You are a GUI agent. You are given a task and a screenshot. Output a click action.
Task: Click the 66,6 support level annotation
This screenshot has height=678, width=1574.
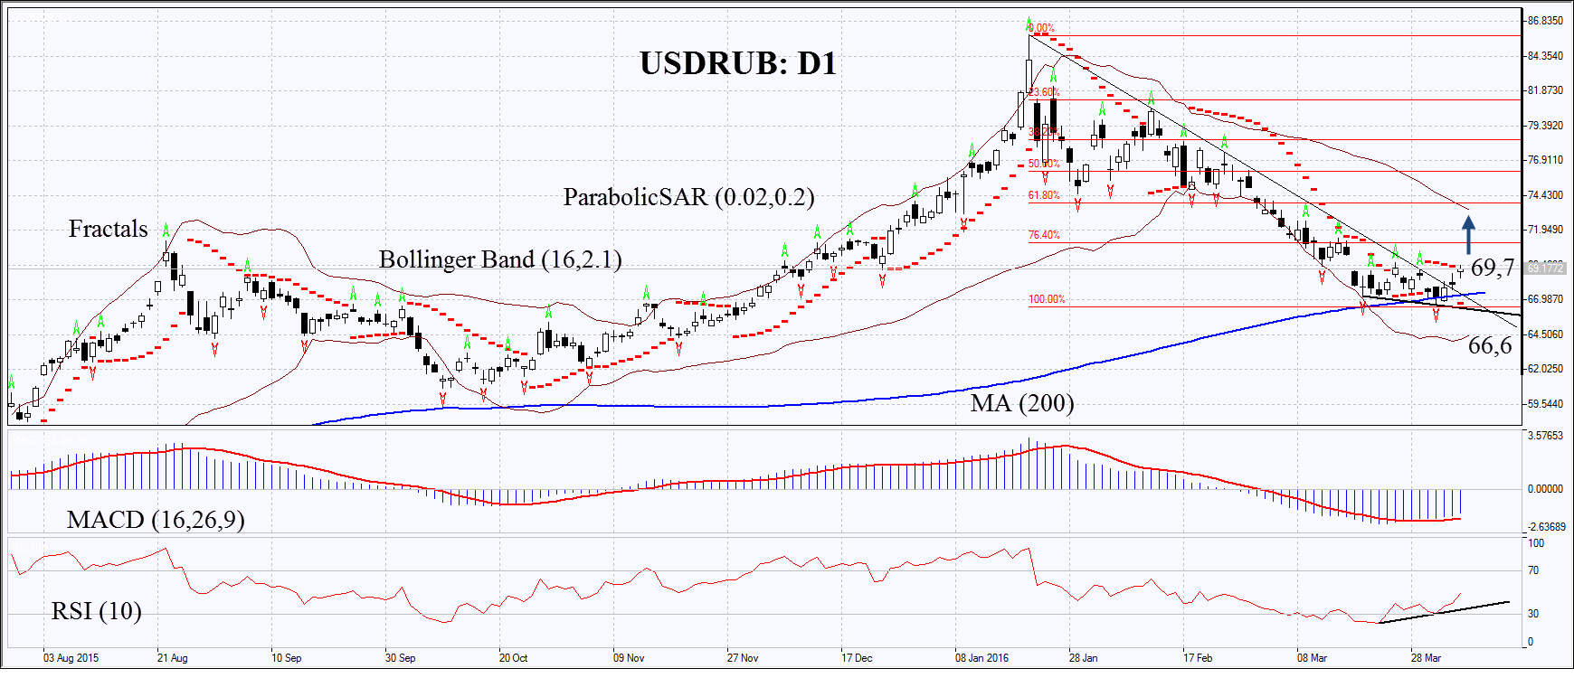1490,345
